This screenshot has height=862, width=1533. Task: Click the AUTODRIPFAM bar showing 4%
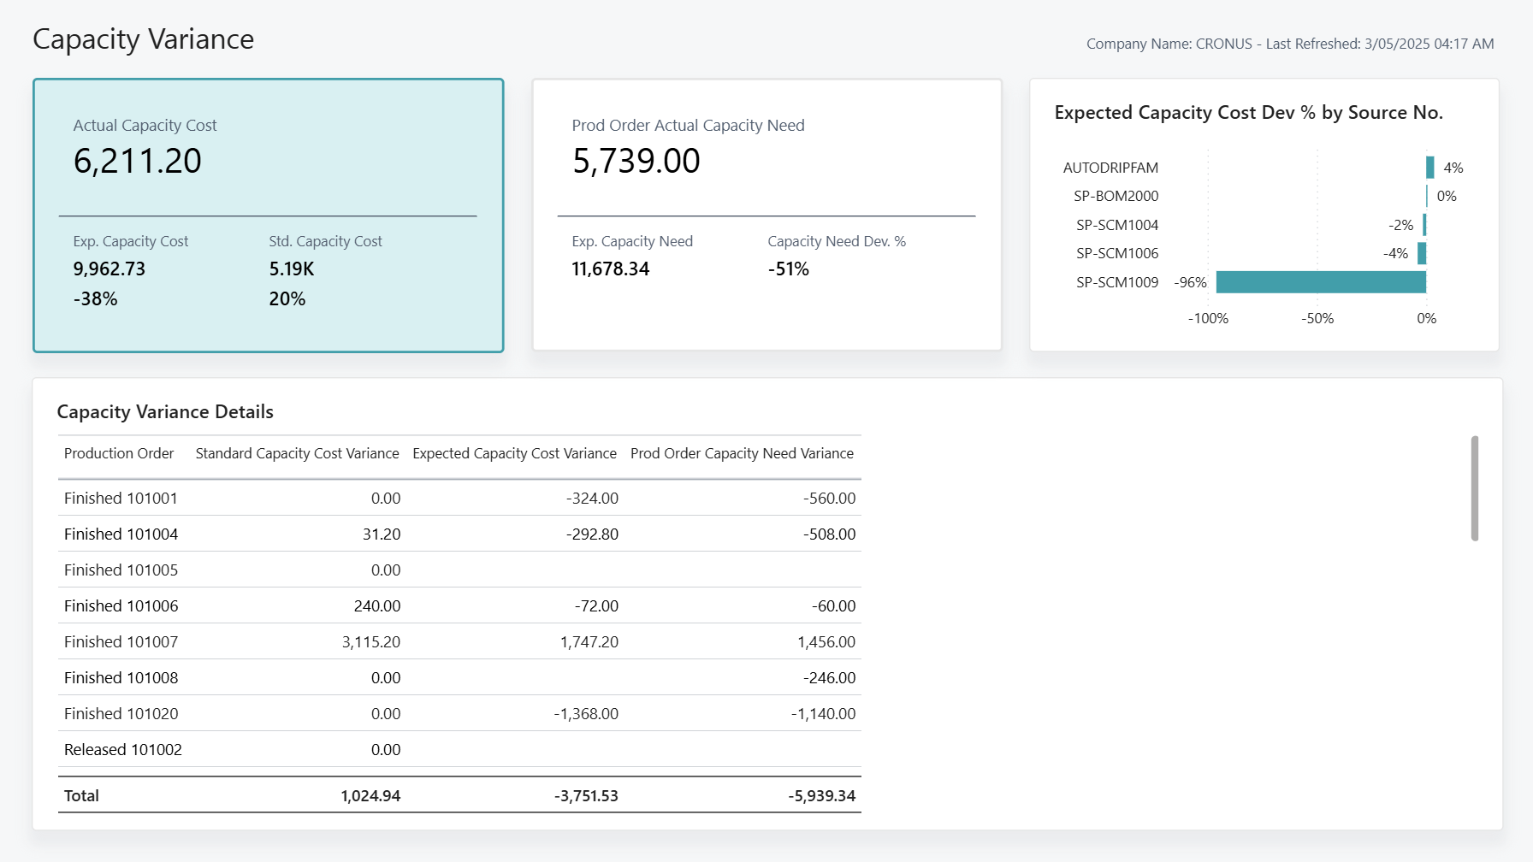click(x=1429, y=167)
